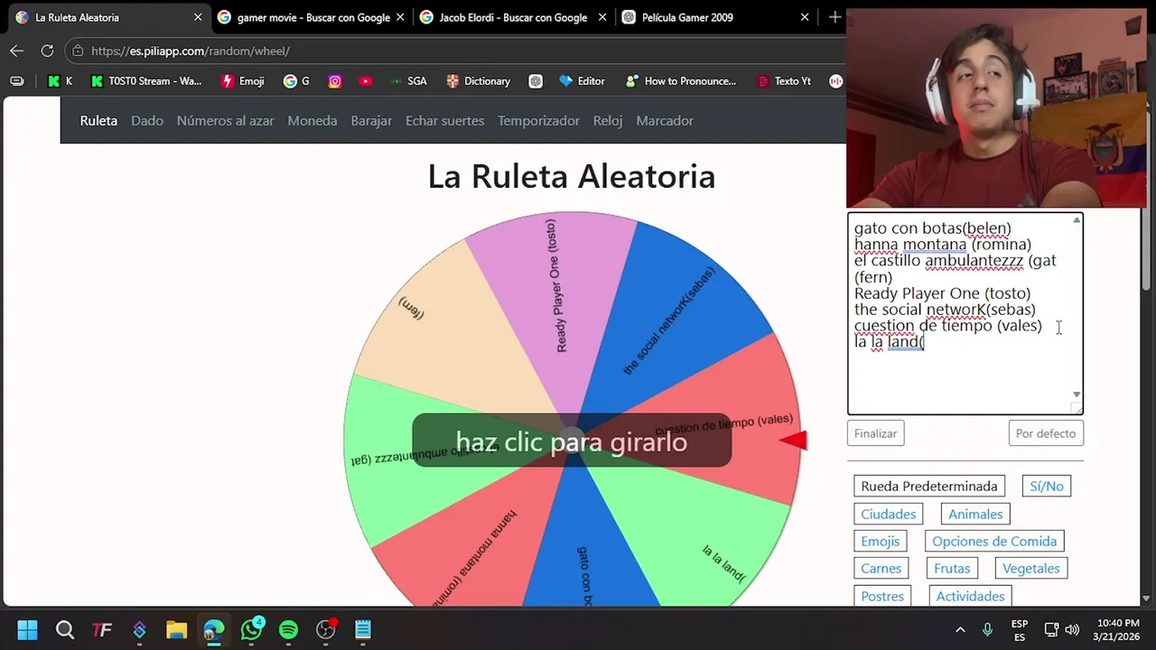Select Rueda Predeterminada preset
The height and width of the screenshot is (650, 1156).
(x=929, y=486)
